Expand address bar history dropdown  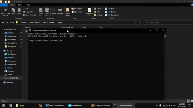135,22
